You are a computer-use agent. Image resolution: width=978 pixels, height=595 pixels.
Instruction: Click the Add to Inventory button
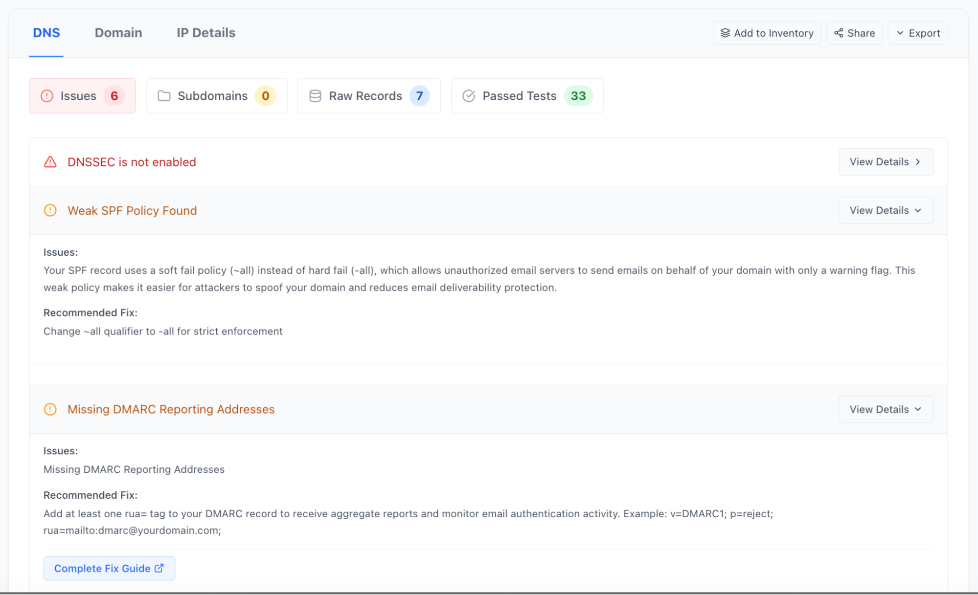click(767, 33)
